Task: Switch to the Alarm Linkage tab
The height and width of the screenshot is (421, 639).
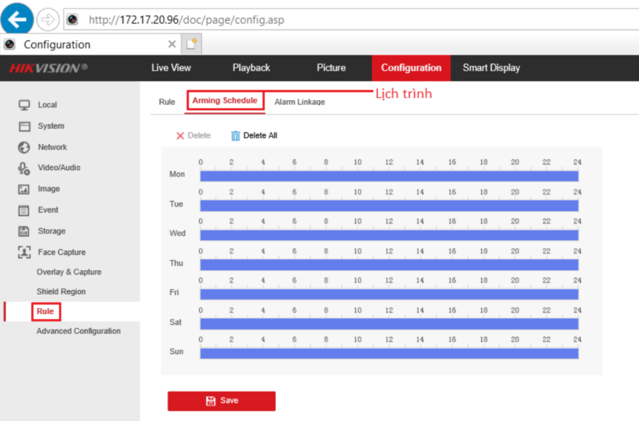Action: pyautogui.click(x=300, y=102)
